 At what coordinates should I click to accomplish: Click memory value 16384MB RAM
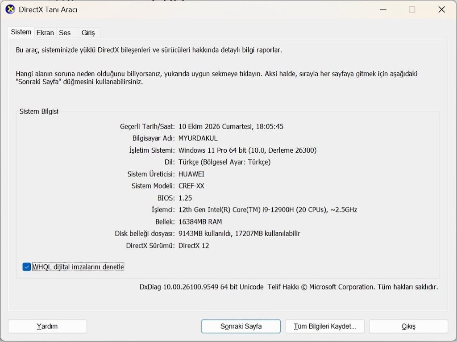pos(200,222)
